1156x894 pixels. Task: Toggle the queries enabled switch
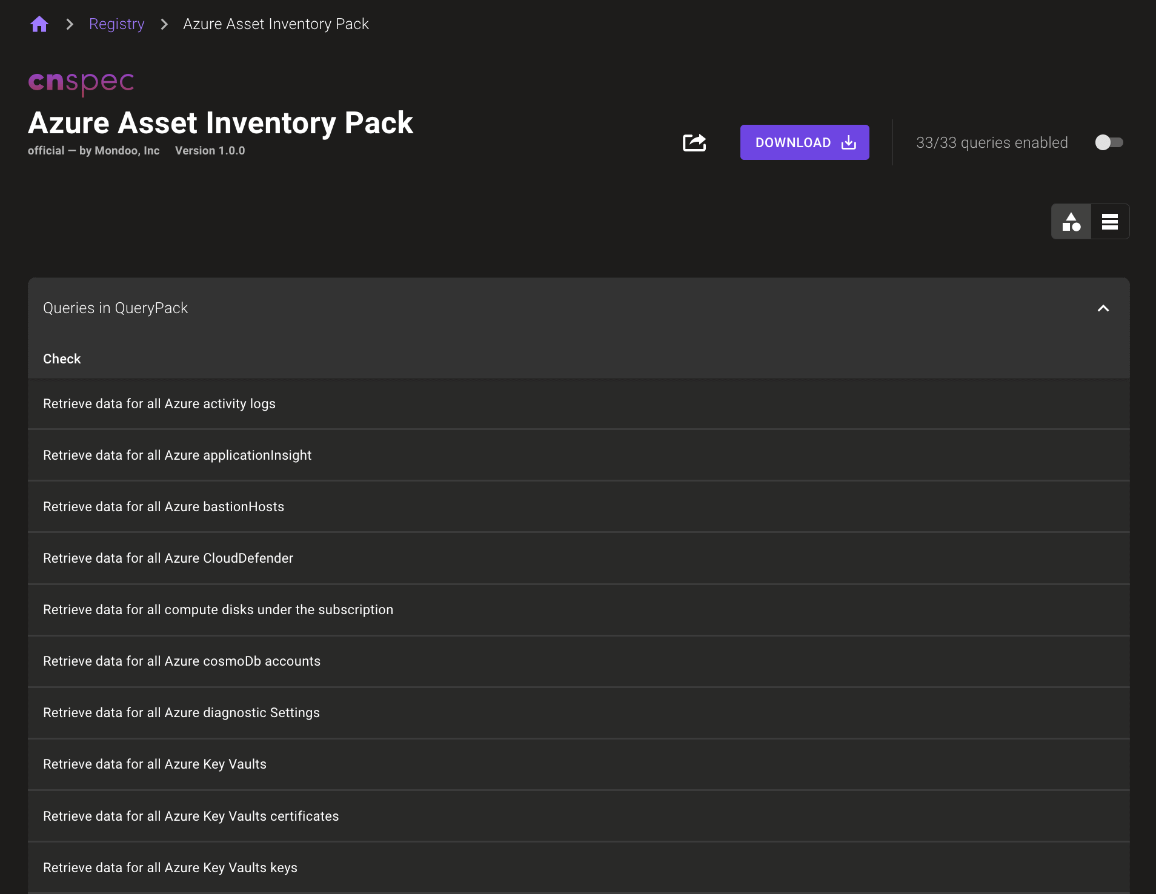(x=1109, y=142)
